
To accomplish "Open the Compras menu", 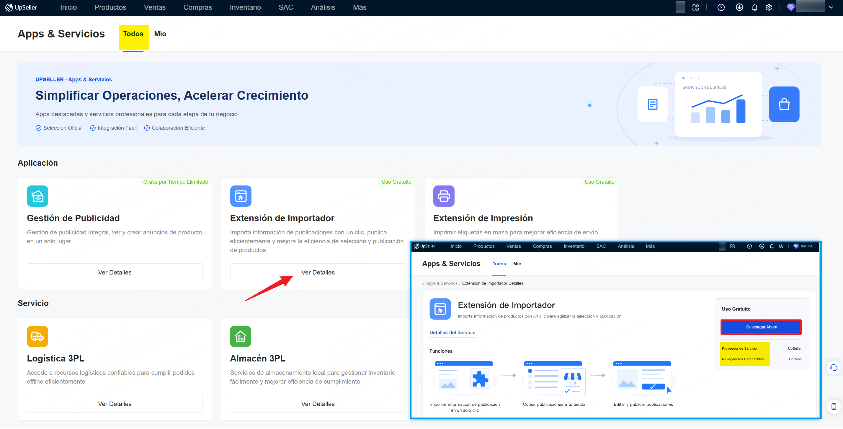I will tap(198, 8).
